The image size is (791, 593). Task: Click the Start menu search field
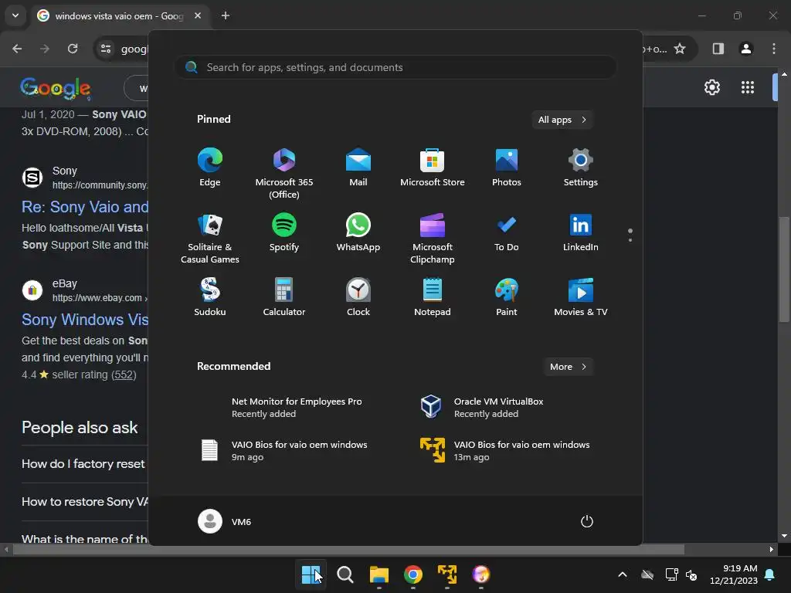click(x=395, y=68)
